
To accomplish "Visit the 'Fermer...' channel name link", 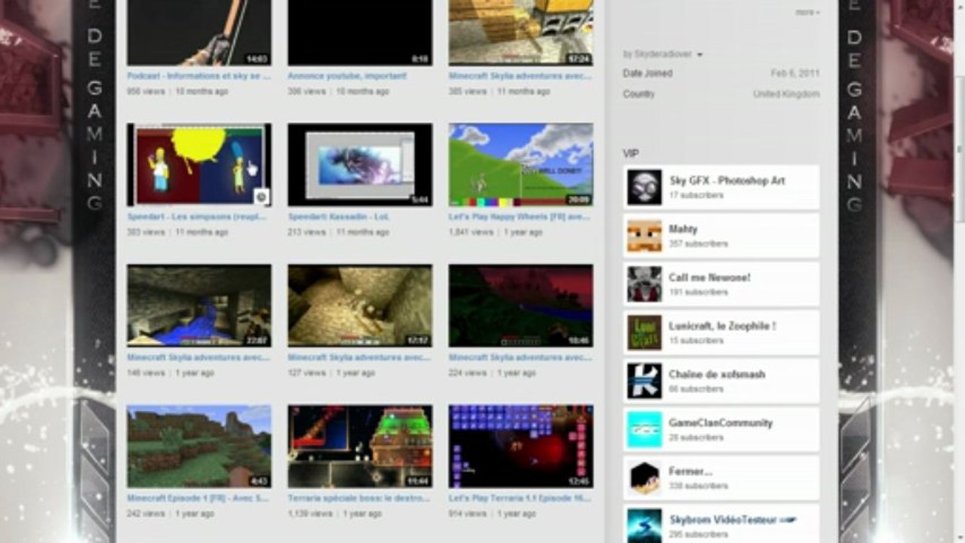I will tap(690, 471).
